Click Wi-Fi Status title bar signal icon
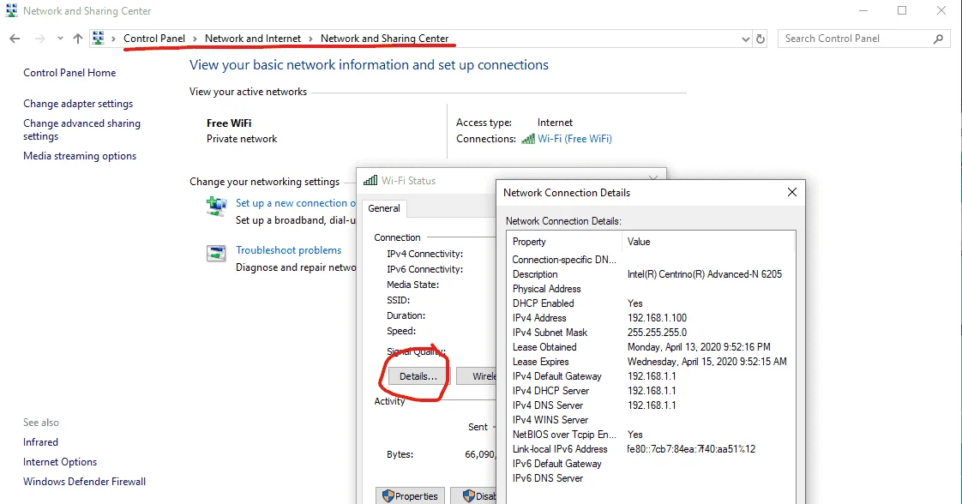Screen dimensions: 962x504 click(370, 181)
